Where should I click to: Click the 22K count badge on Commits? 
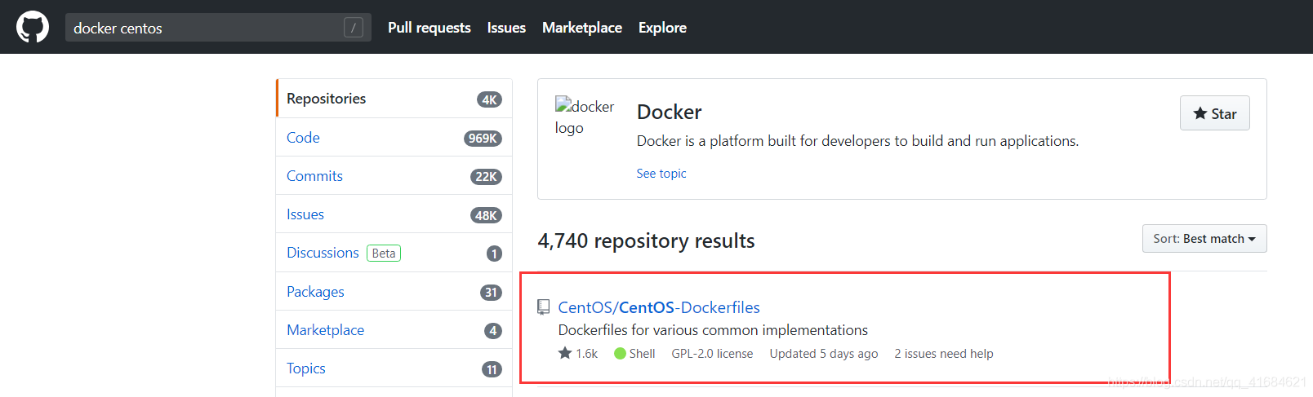[x=486, y=177]
